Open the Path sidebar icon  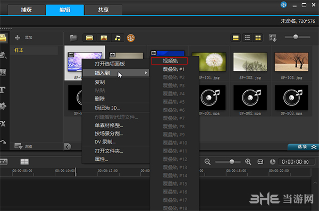(3, 142)
